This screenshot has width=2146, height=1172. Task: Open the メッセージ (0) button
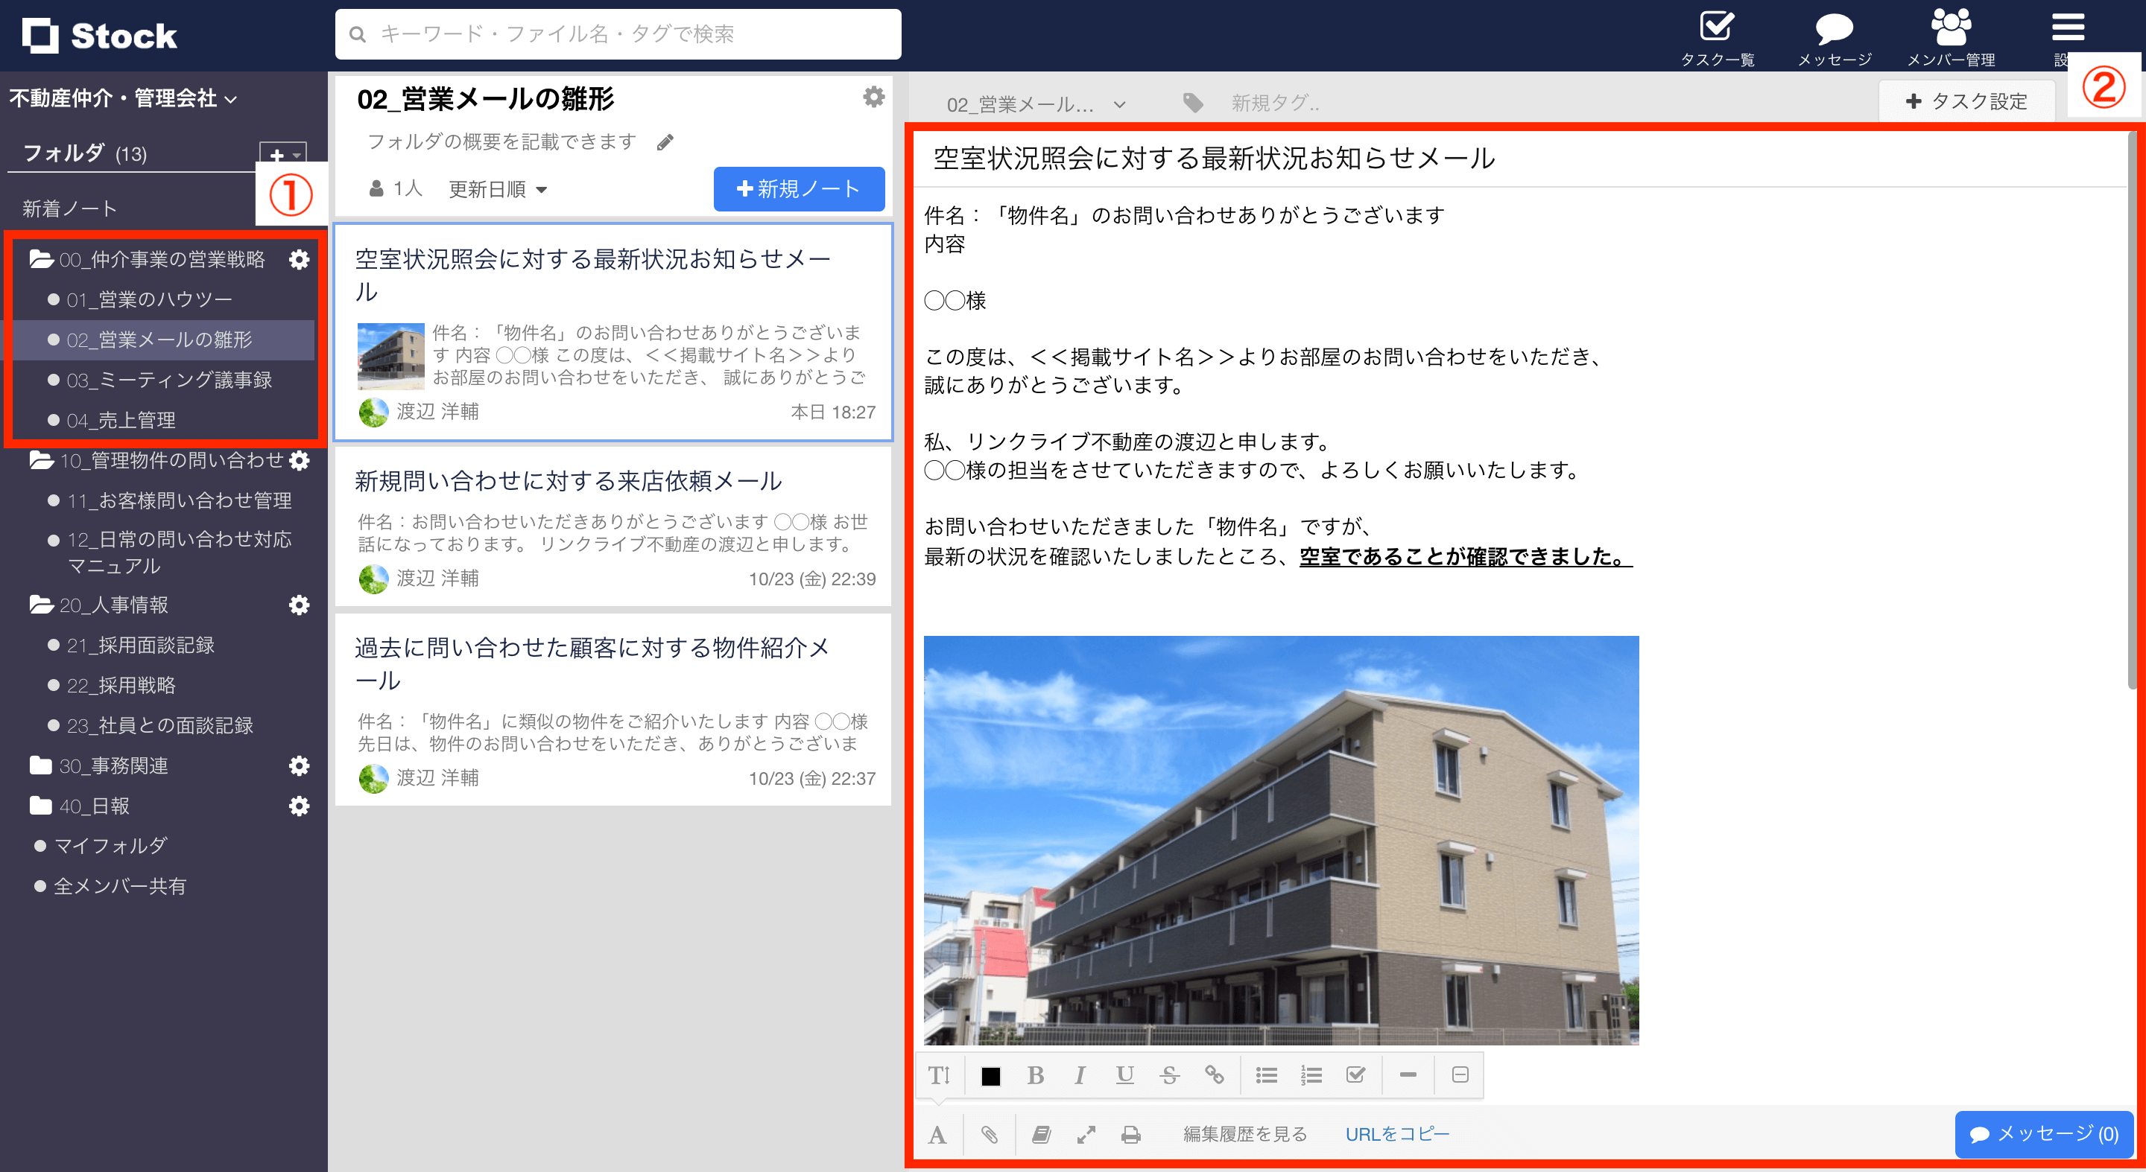click(2043, 1135)
